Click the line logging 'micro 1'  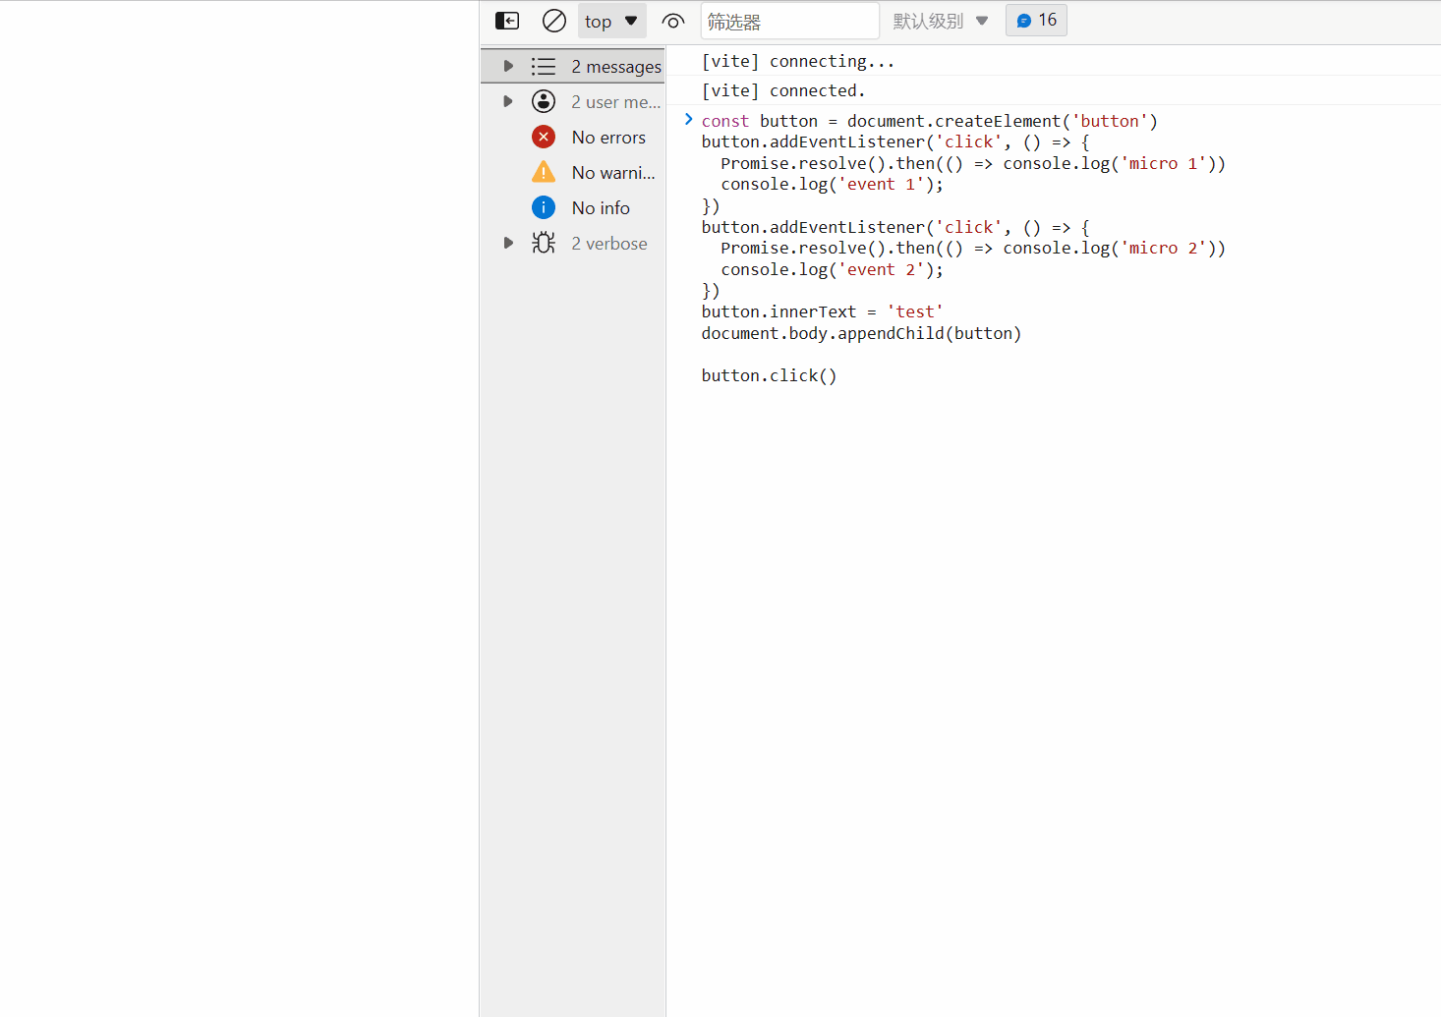pos(973,163)
